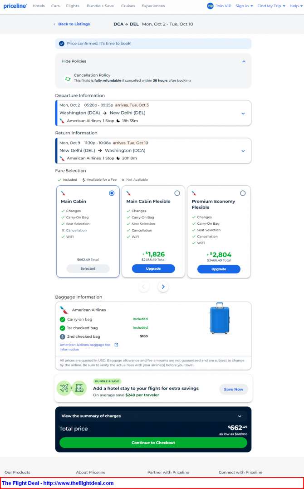This screenshot has width=304, height=489.
Task: Click the airline logo on Main Cabin Flexible card
Action: point(129,193)
